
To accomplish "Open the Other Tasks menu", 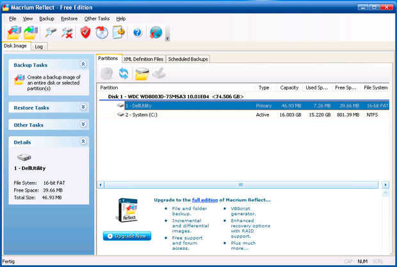I will (x=97, y=19).
